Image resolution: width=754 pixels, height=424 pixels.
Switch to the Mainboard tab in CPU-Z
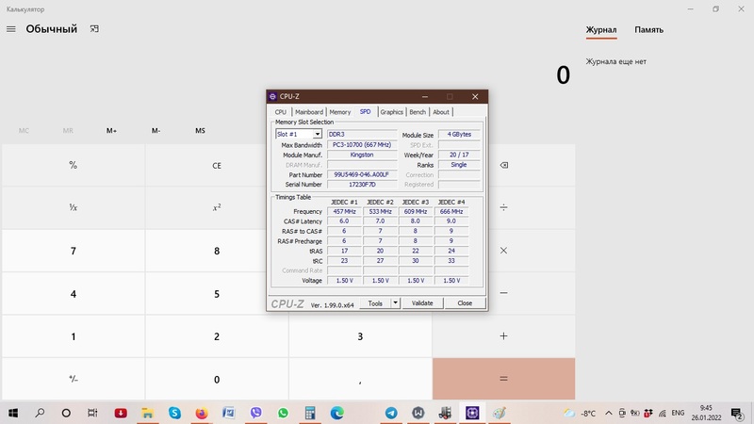tap(308, 112)
